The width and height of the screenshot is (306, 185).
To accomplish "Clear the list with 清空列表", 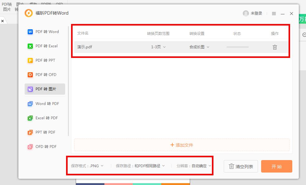I will (241, 166).
